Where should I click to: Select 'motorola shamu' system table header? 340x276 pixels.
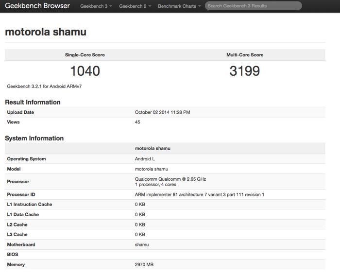[153, 148]
